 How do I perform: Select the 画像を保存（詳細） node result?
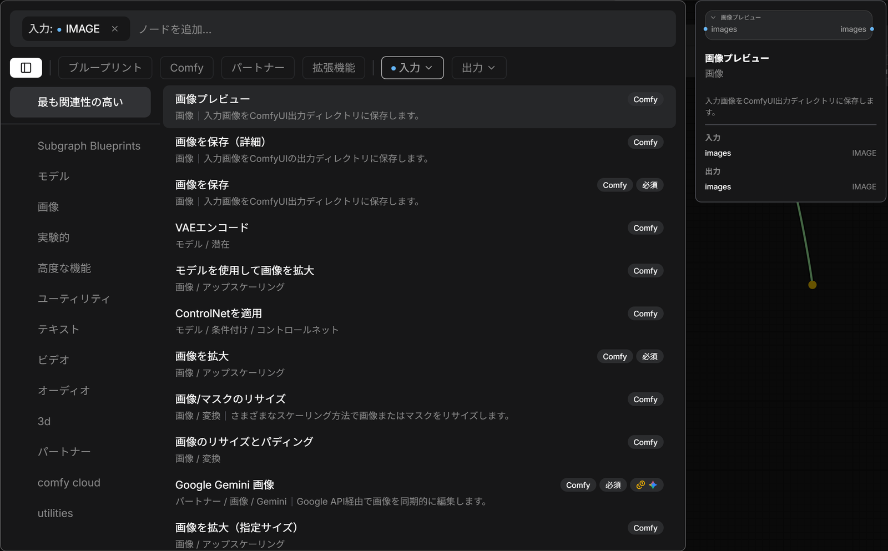pyautogui.click(x=420, y=150)
